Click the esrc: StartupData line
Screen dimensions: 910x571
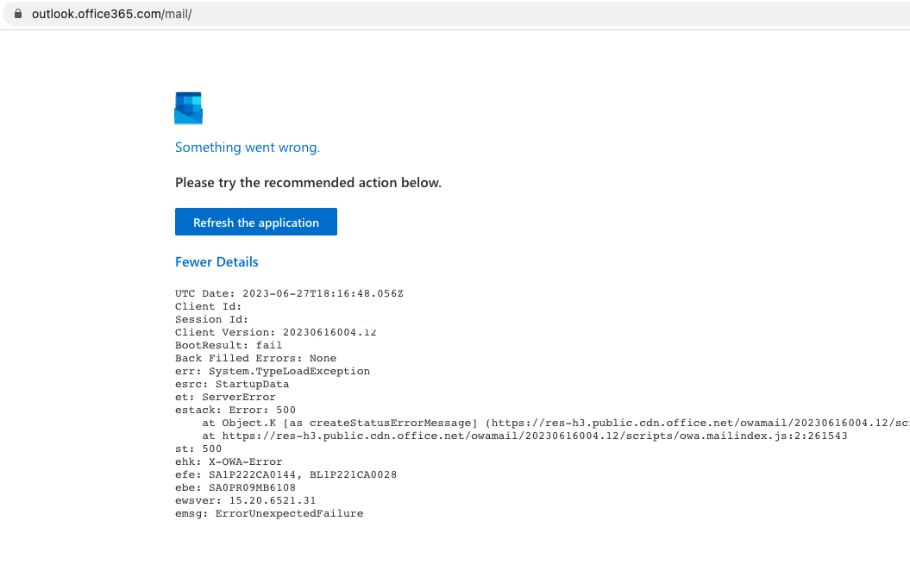232,384
